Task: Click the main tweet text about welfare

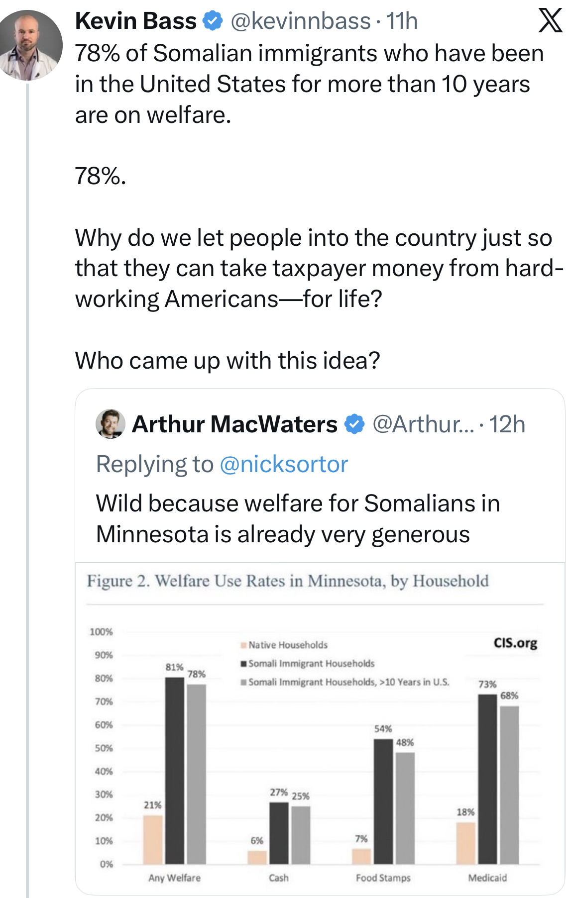Action: pos(309,84)
